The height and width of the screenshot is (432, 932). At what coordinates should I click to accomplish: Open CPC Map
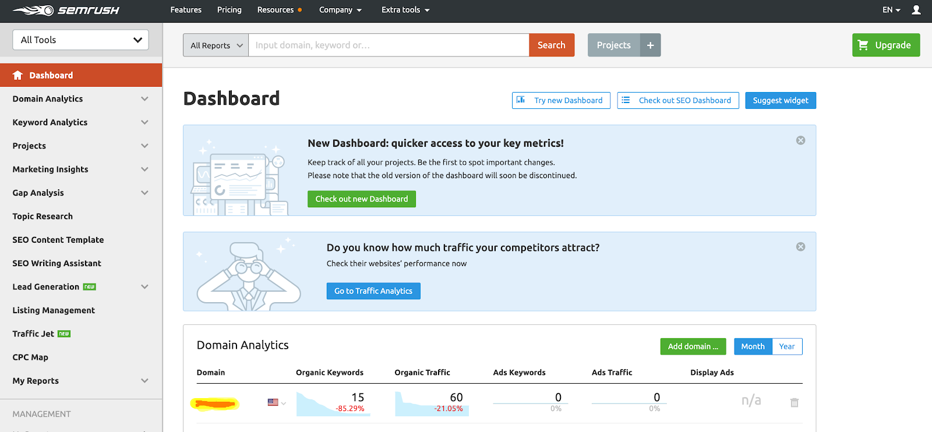30,357
